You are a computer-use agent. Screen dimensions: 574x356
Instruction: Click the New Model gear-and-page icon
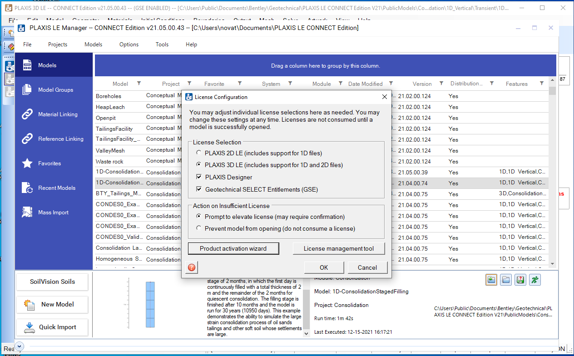tap(30, 304)
